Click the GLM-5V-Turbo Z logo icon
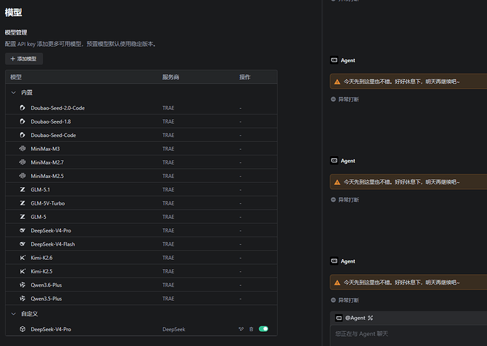The width and height of the screenshot is (487, 346). 23,203
